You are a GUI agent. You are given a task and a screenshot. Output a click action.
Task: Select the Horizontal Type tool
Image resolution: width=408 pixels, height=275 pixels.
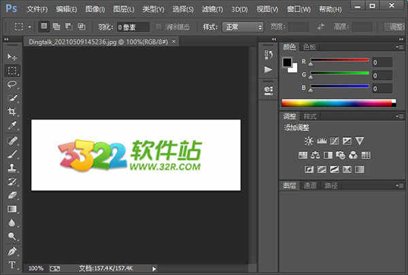tap(12, 264)
